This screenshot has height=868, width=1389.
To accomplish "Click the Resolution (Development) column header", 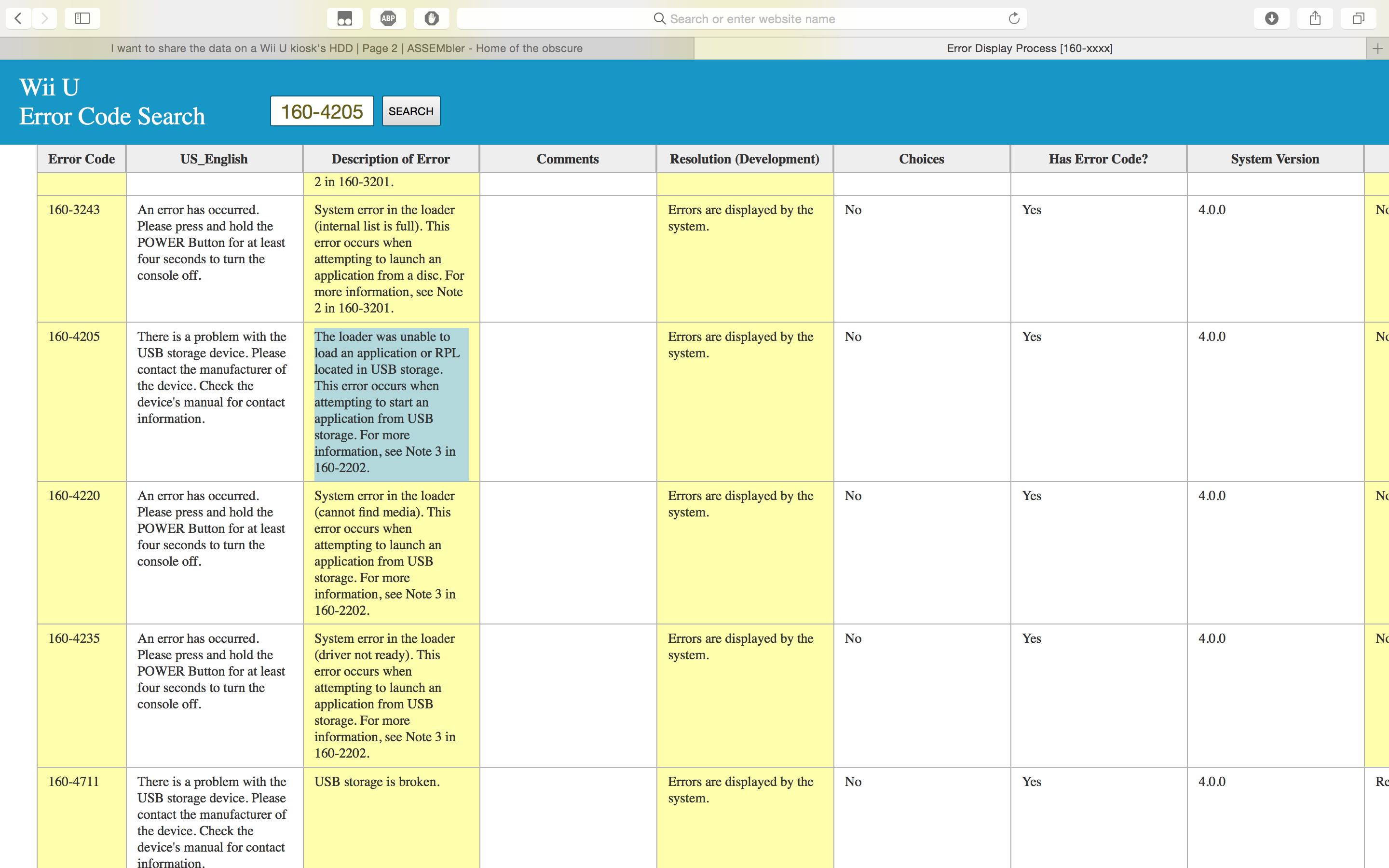I will click(745, 159).
